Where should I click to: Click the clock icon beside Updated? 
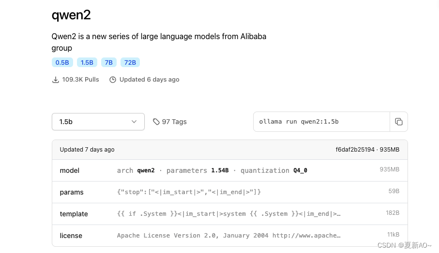pyautogui.click(x=113, y=80)
